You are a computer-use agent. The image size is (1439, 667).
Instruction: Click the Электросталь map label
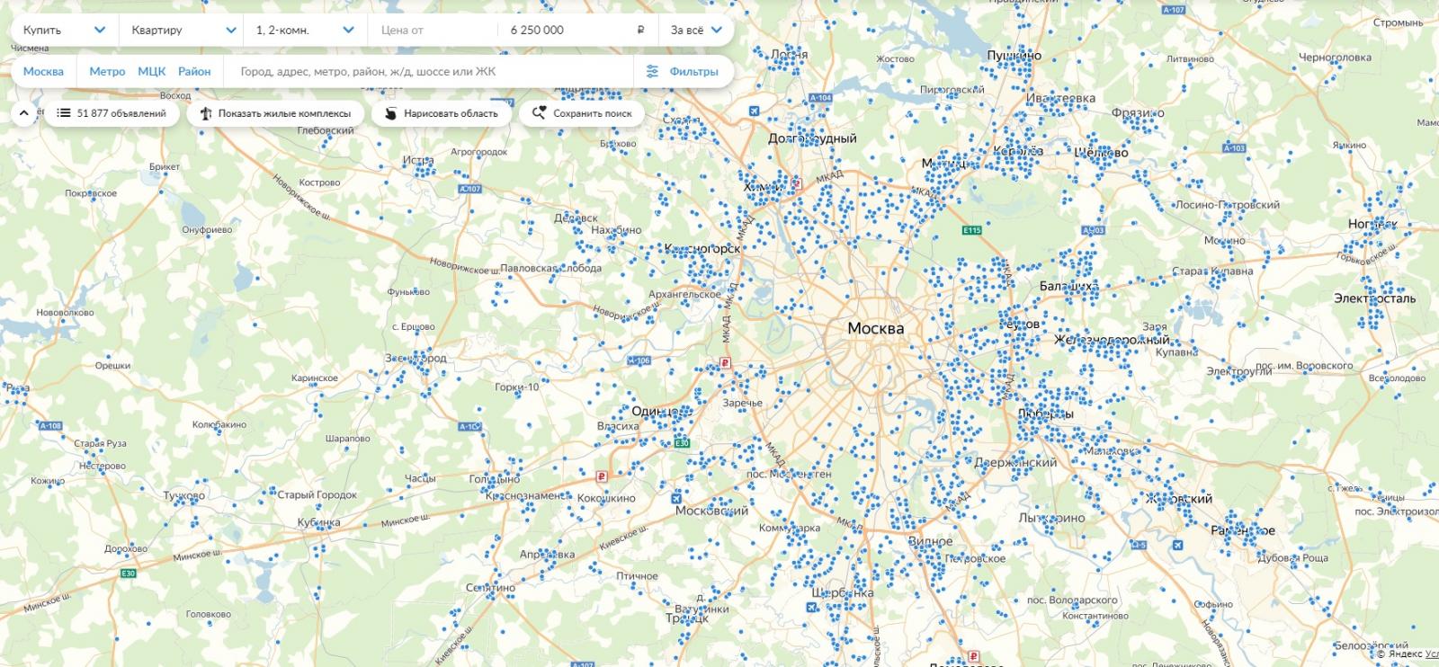[1374, 298]
